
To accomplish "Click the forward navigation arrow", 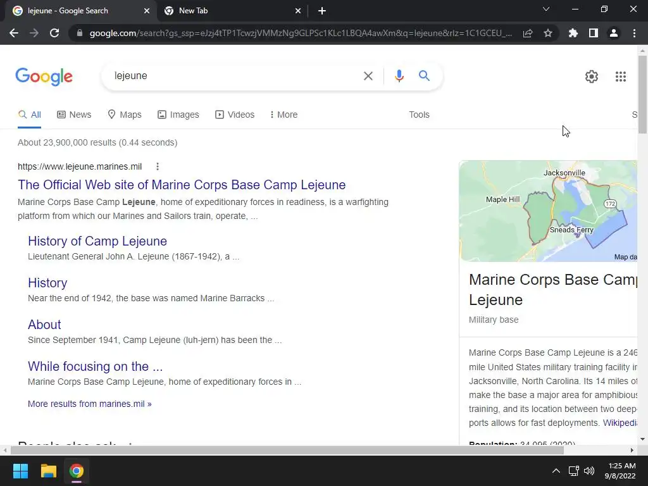I will pos(34,33).
